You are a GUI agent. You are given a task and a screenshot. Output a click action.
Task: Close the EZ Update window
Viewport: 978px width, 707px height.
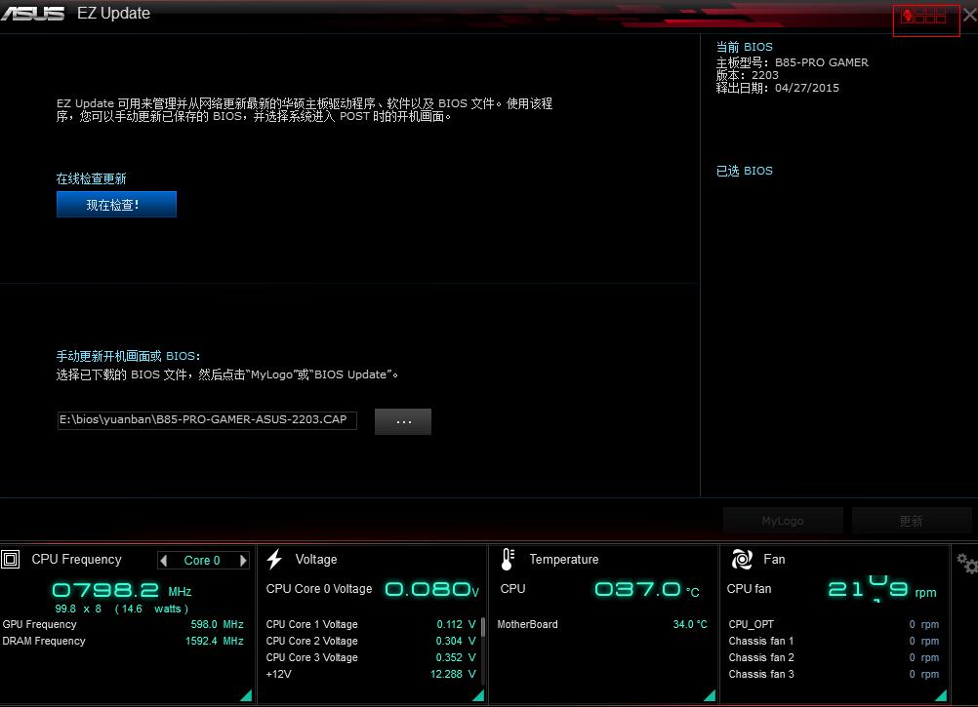pyautogui.click(x=970, y=15)
